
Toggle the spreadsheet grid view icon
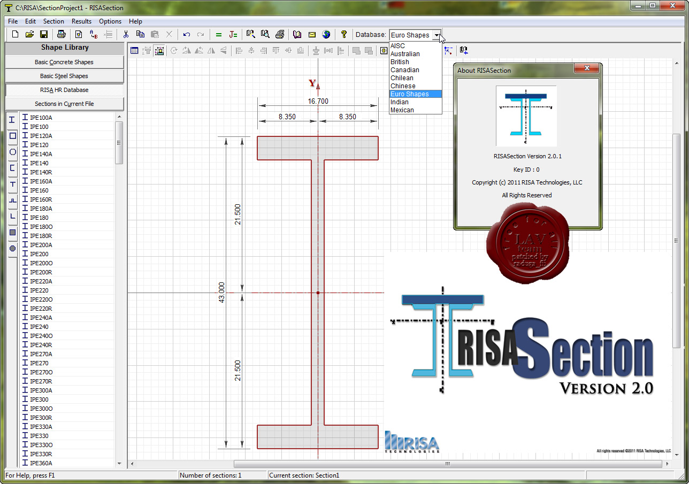tap(134, 51)
